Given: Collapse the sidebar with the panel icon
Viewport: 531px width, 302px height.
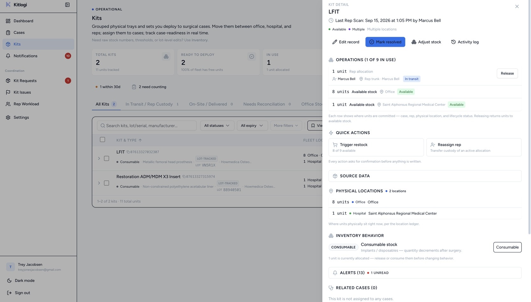Looking at the screenshot, I should [x=67, y=5].
